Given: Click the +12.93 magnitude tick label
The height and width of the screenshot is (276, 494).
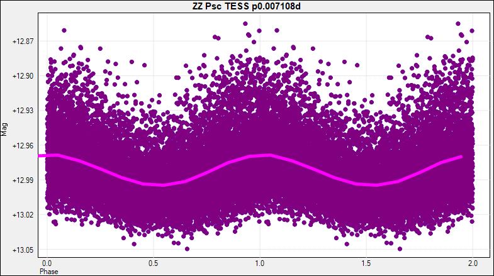Looking at the screenshot, I should tap(23, 111).
